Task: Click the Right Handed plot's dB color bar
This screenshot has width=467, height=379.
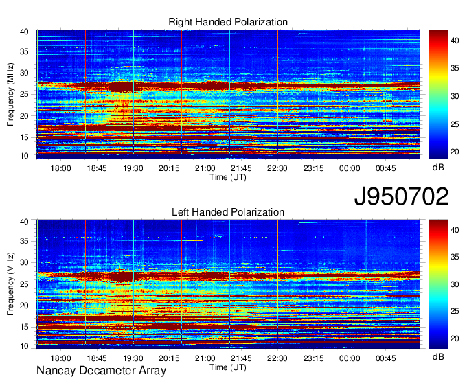Action: tap(438, 94)
